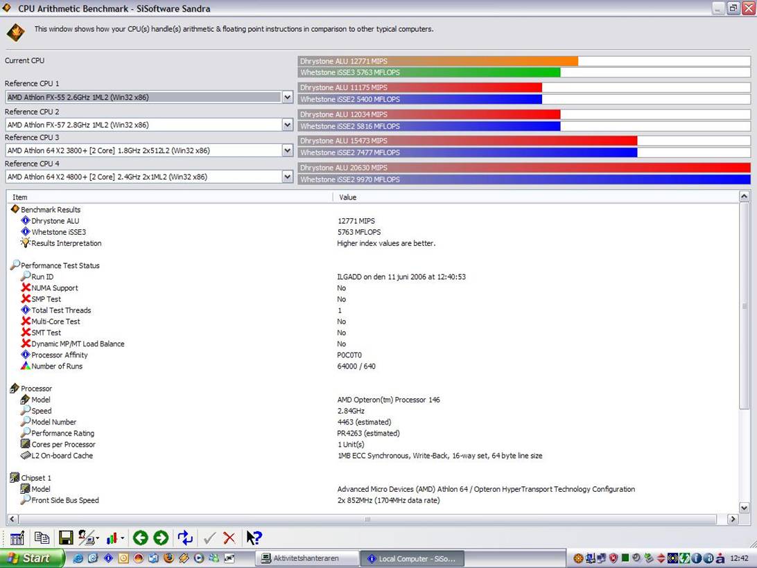Click the horizontal scrollbar right arrow
757x568 pixels.
733,519
